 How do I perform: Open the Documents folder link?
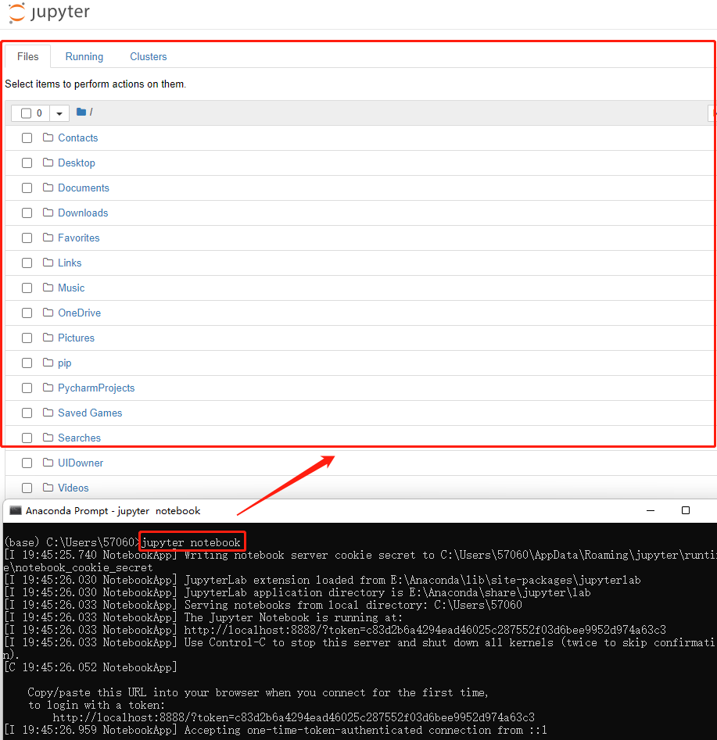pyautogui.click(x=84, y=188)
